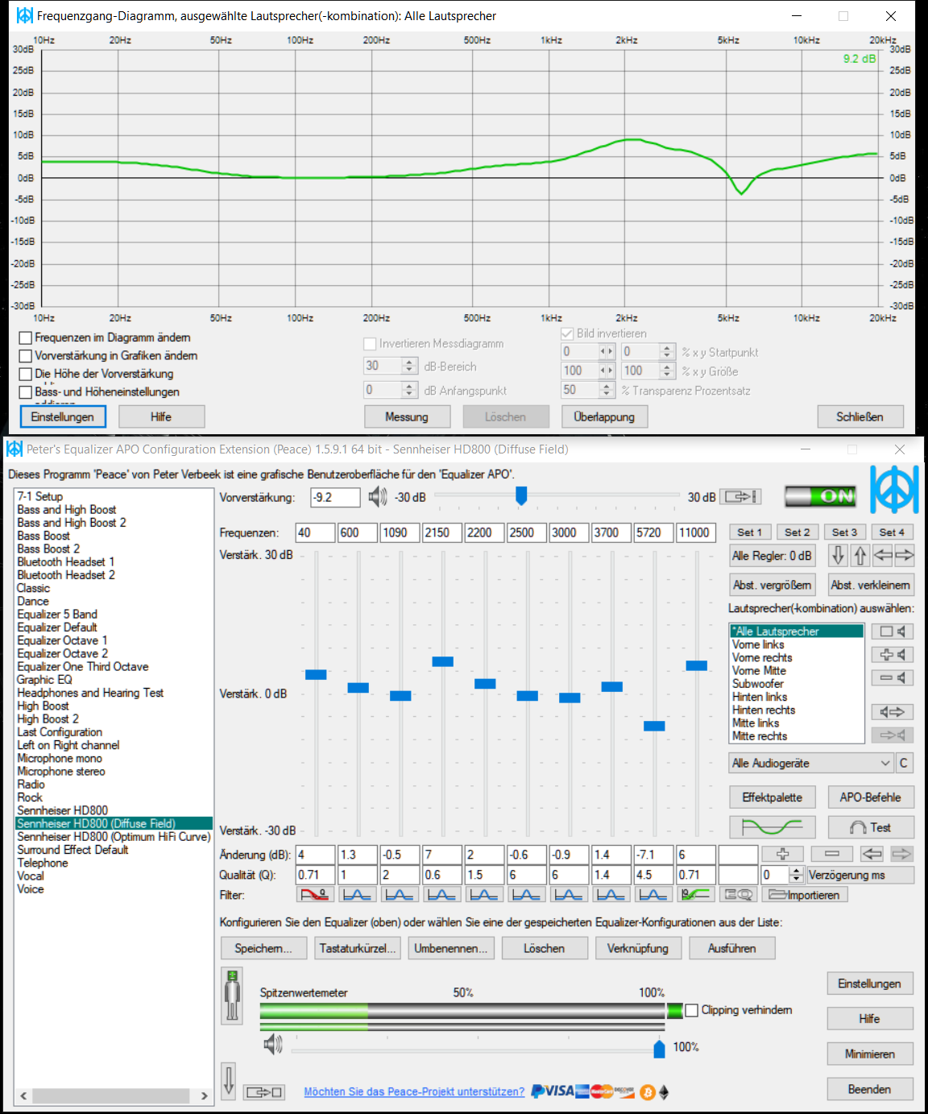Mute the pre-amplification speaker icon

tap(377, 497)
